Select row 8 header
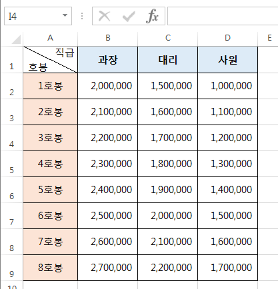This screenshot has width=278, height=289. coord(12,242)
